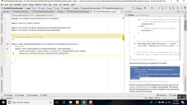
Task: Open the Gradle tool window on right edge
Action: pos(186,15)
